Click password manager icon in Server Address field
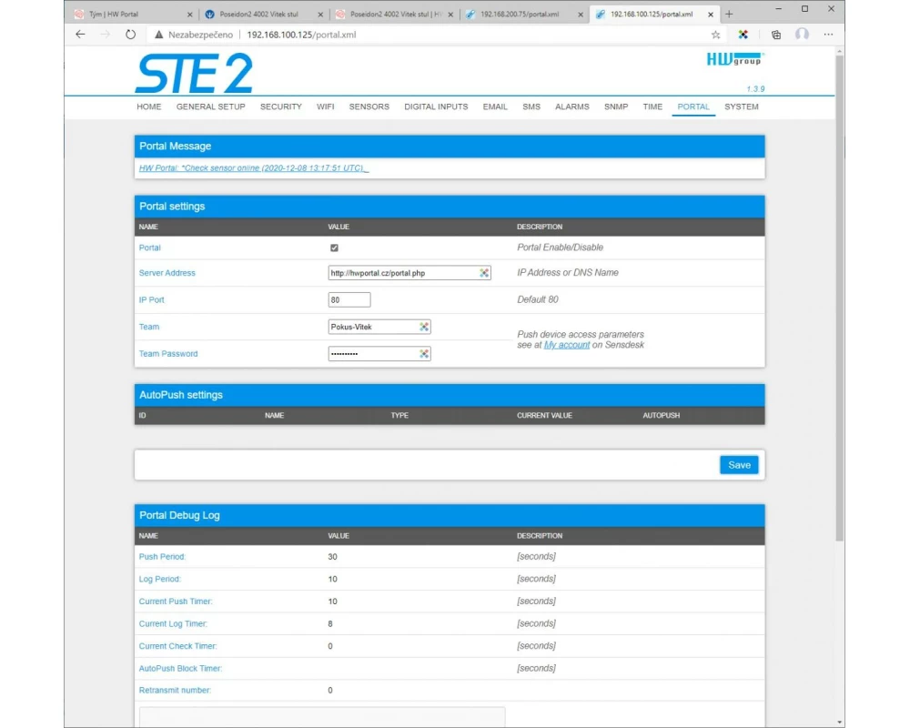The image size is (910, 728). 485,273
